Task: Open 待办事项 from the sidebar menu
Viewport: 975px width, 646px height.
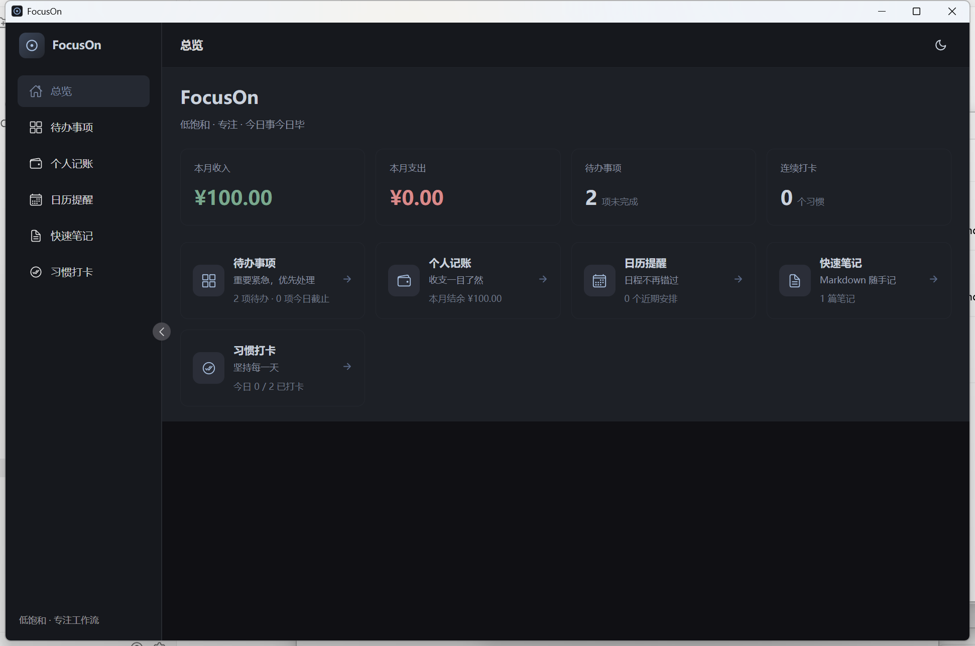Action: pos(83,127)
